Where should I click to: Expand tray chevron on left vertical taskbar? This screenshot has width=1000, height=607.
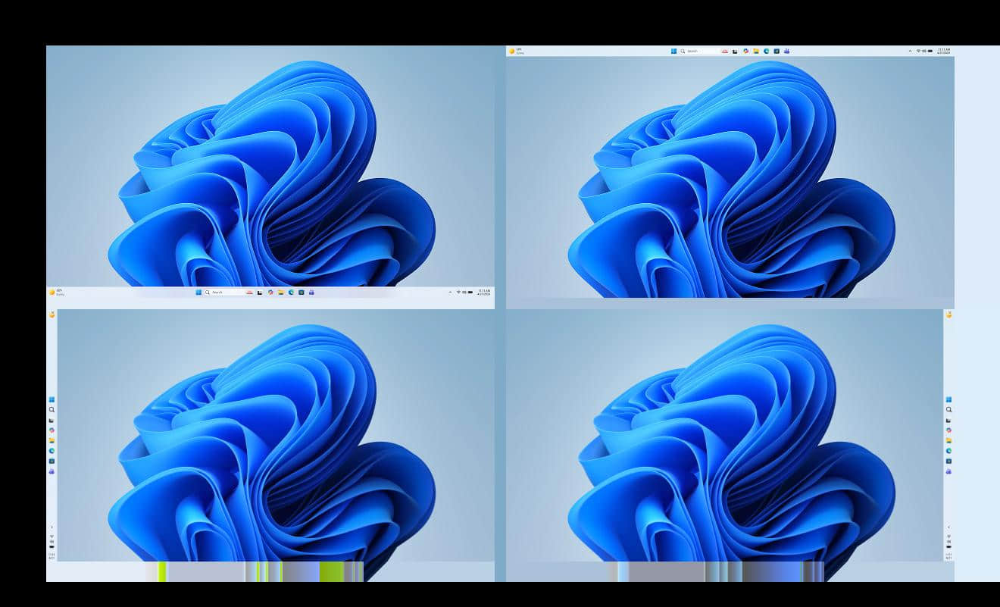point(52,527)
